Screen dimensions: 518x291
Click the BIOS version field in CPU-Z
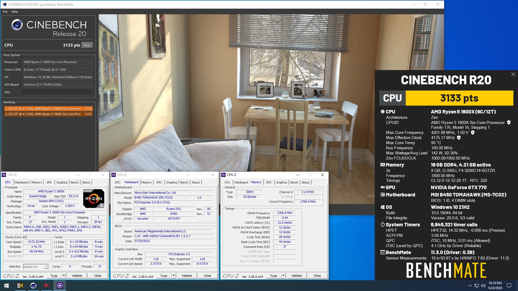point(173,236)
